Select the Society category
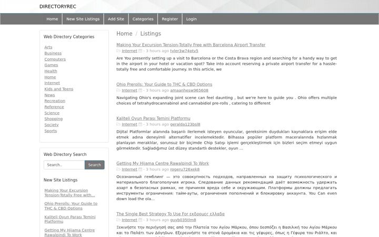The width and height of the screenshot is (379, 237). [x=52, y=125]
